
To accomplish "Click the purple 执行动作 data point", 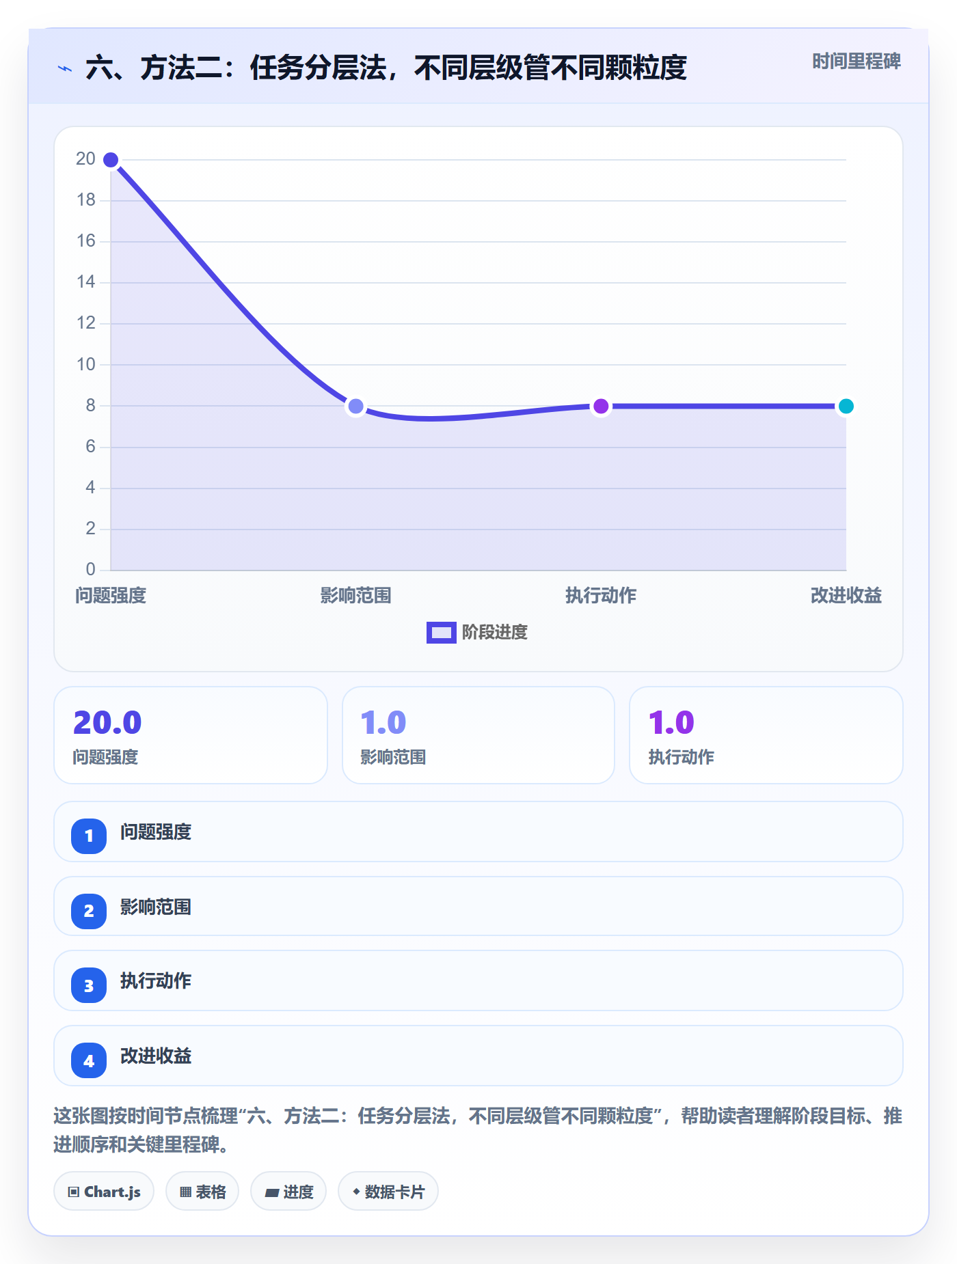I will pyautogui.click(x=601, y=407).
